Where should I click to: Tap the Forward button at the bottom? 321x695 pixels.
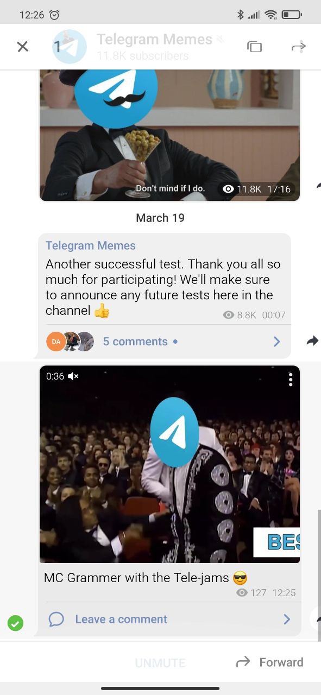[x=270, y=662]
